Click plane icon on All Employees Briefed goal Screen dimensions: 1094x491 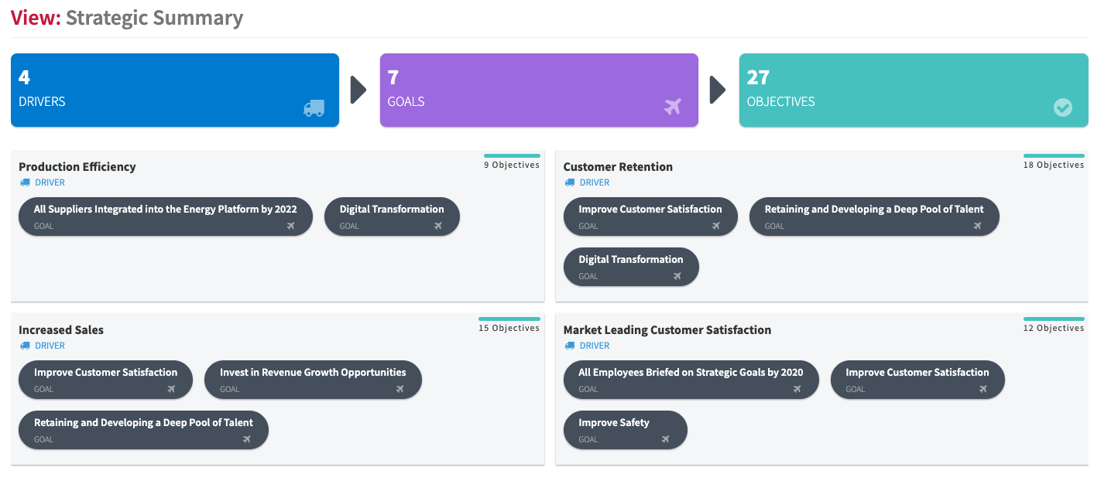point(797,389)
